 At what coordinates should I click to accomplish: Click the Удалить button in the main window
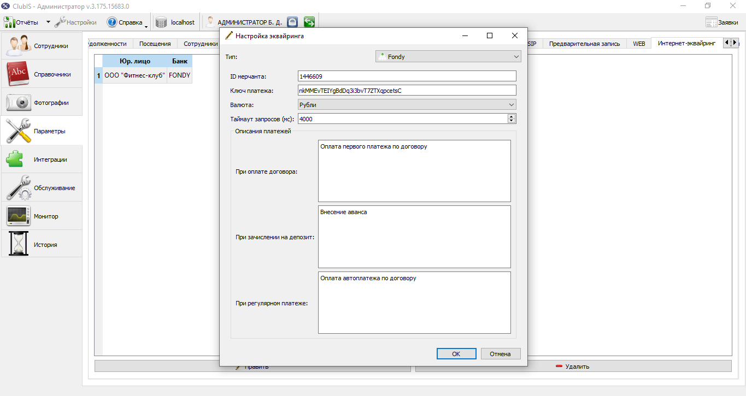click(573, 367)
